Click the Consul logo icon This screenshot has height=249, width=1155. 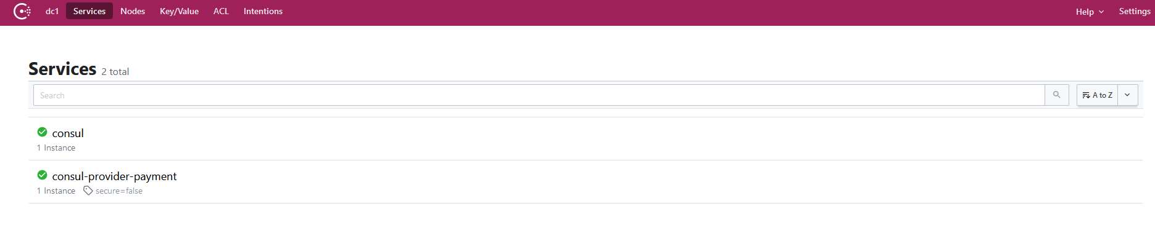(22, 11)
